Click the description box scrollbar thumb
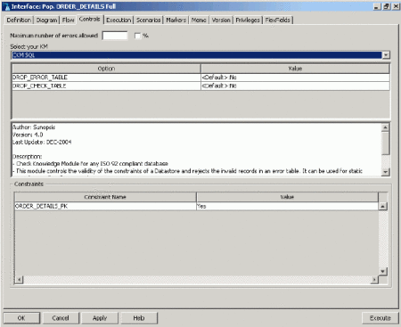The height and width of the screenshot is (327, 401). pyautogui.click(x=385, y=143)
